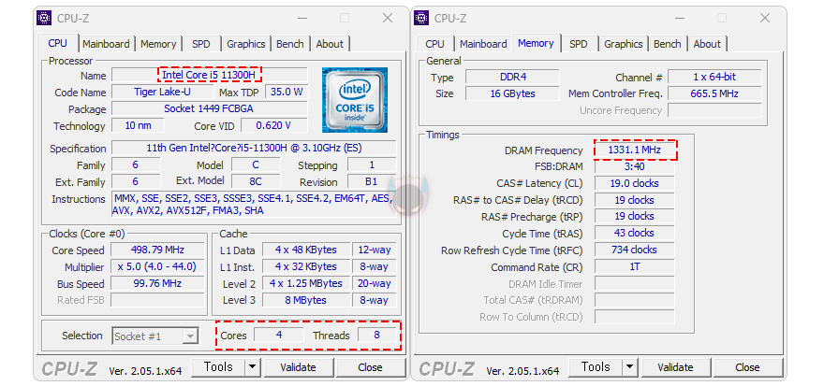This screenshot has height=386, width=824.
Task: Switch to Mainboard tab in right window
Action: [483, 44]
